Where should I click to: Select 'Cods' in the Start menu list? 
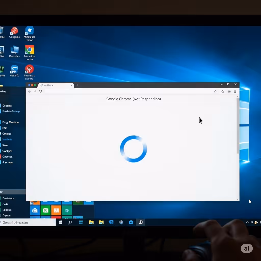5,204
